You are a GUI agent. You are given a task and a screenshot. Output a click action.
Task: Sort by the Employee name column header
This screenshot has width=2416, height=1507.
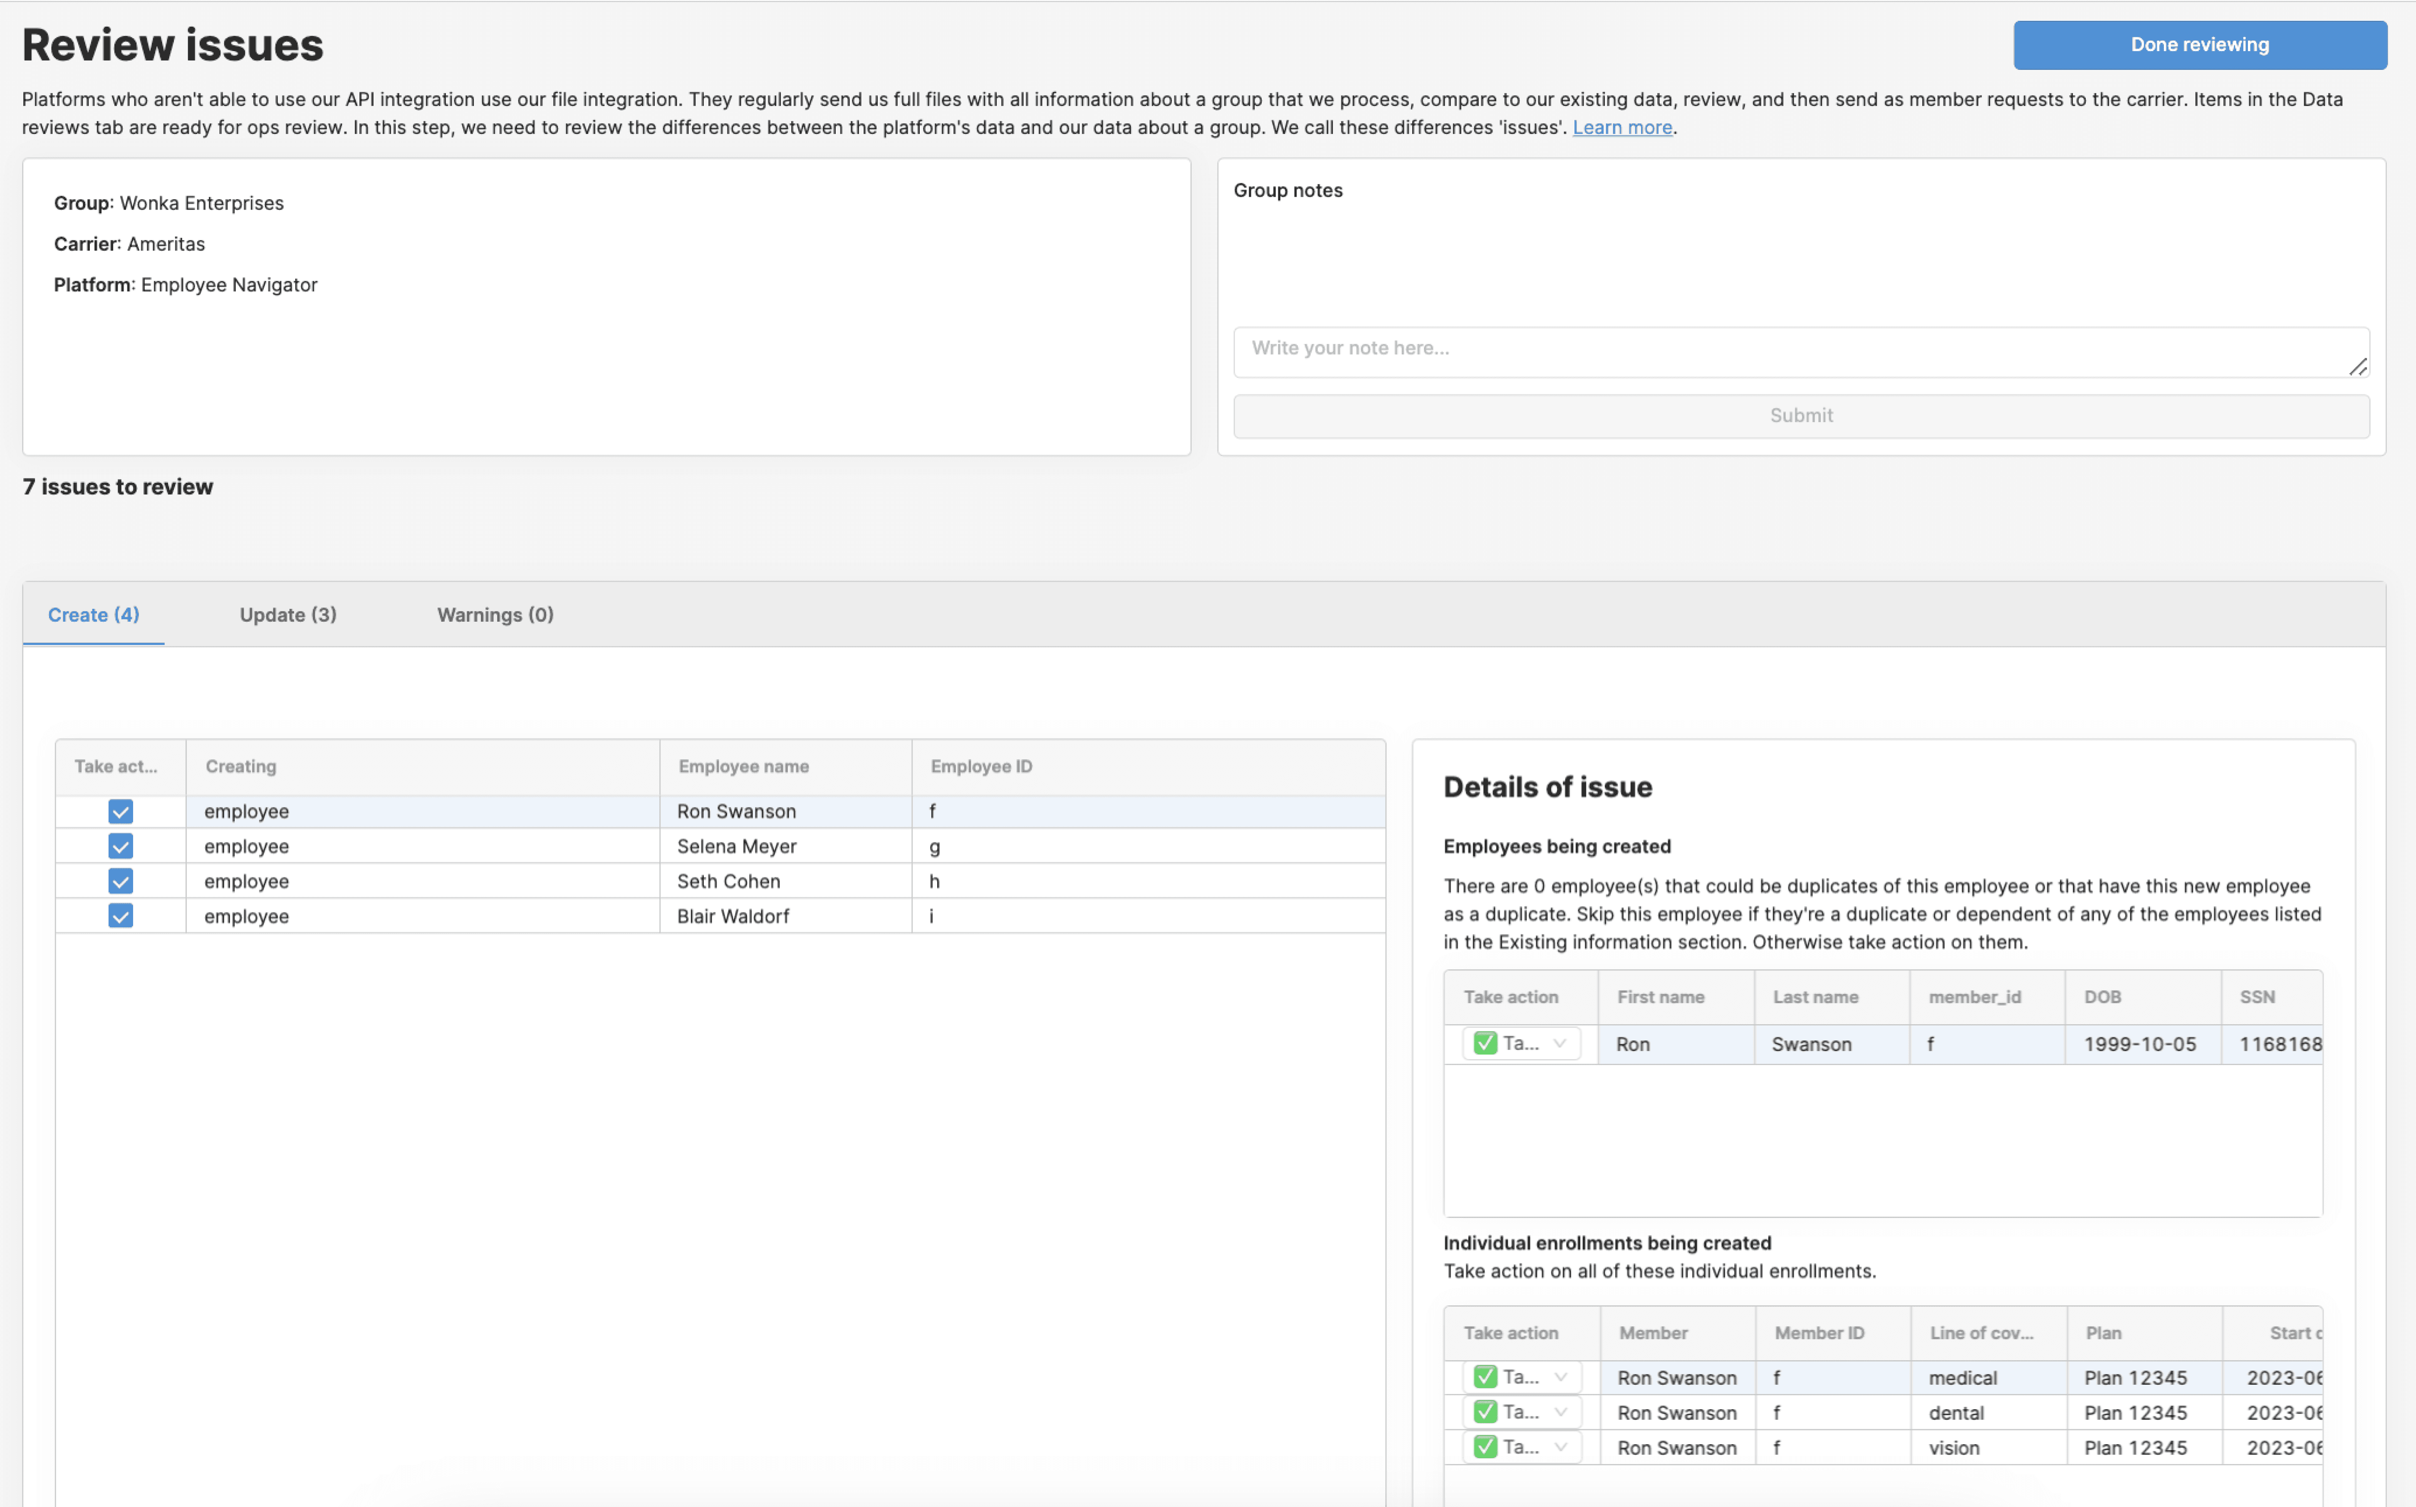pos(785,766)
